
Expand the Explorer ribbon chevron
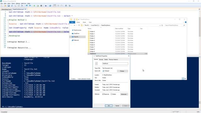[x=183, y=22]
